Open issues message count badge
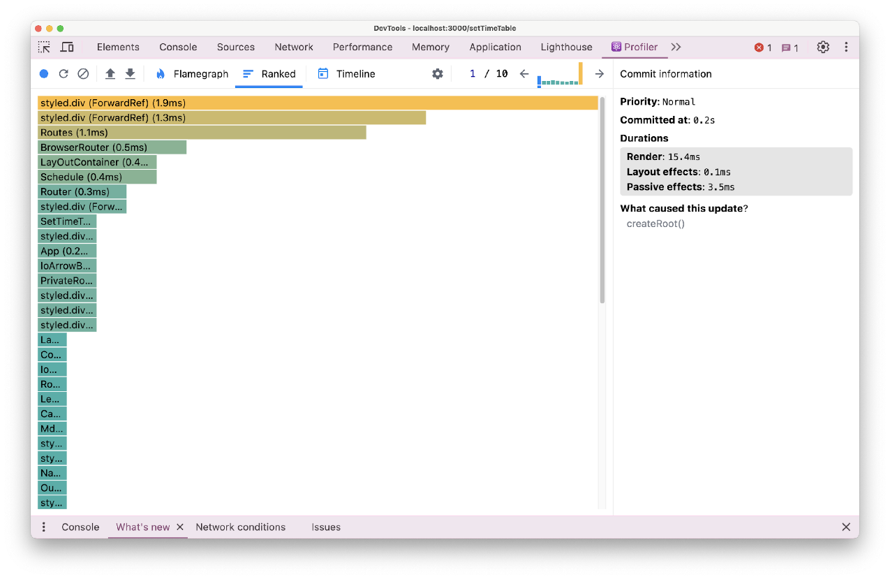The image size is (890, 579). click(790, 47)
